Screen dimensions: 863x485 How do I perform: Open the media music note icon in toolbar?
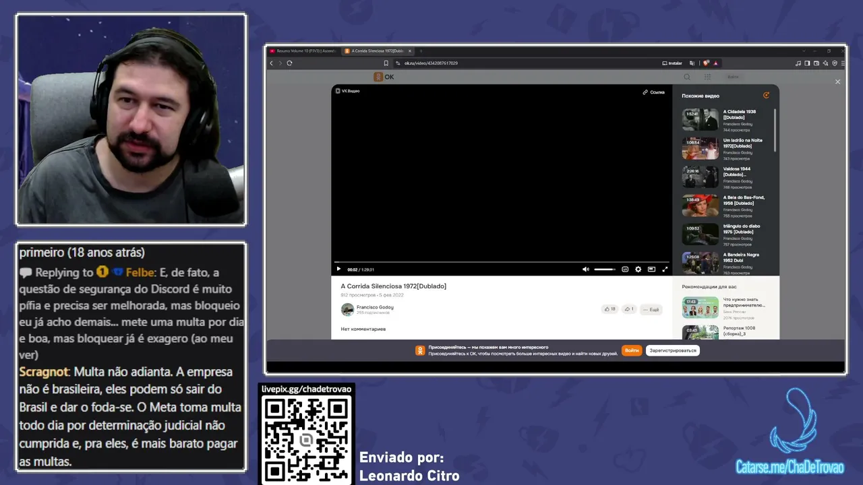[798, 63]
